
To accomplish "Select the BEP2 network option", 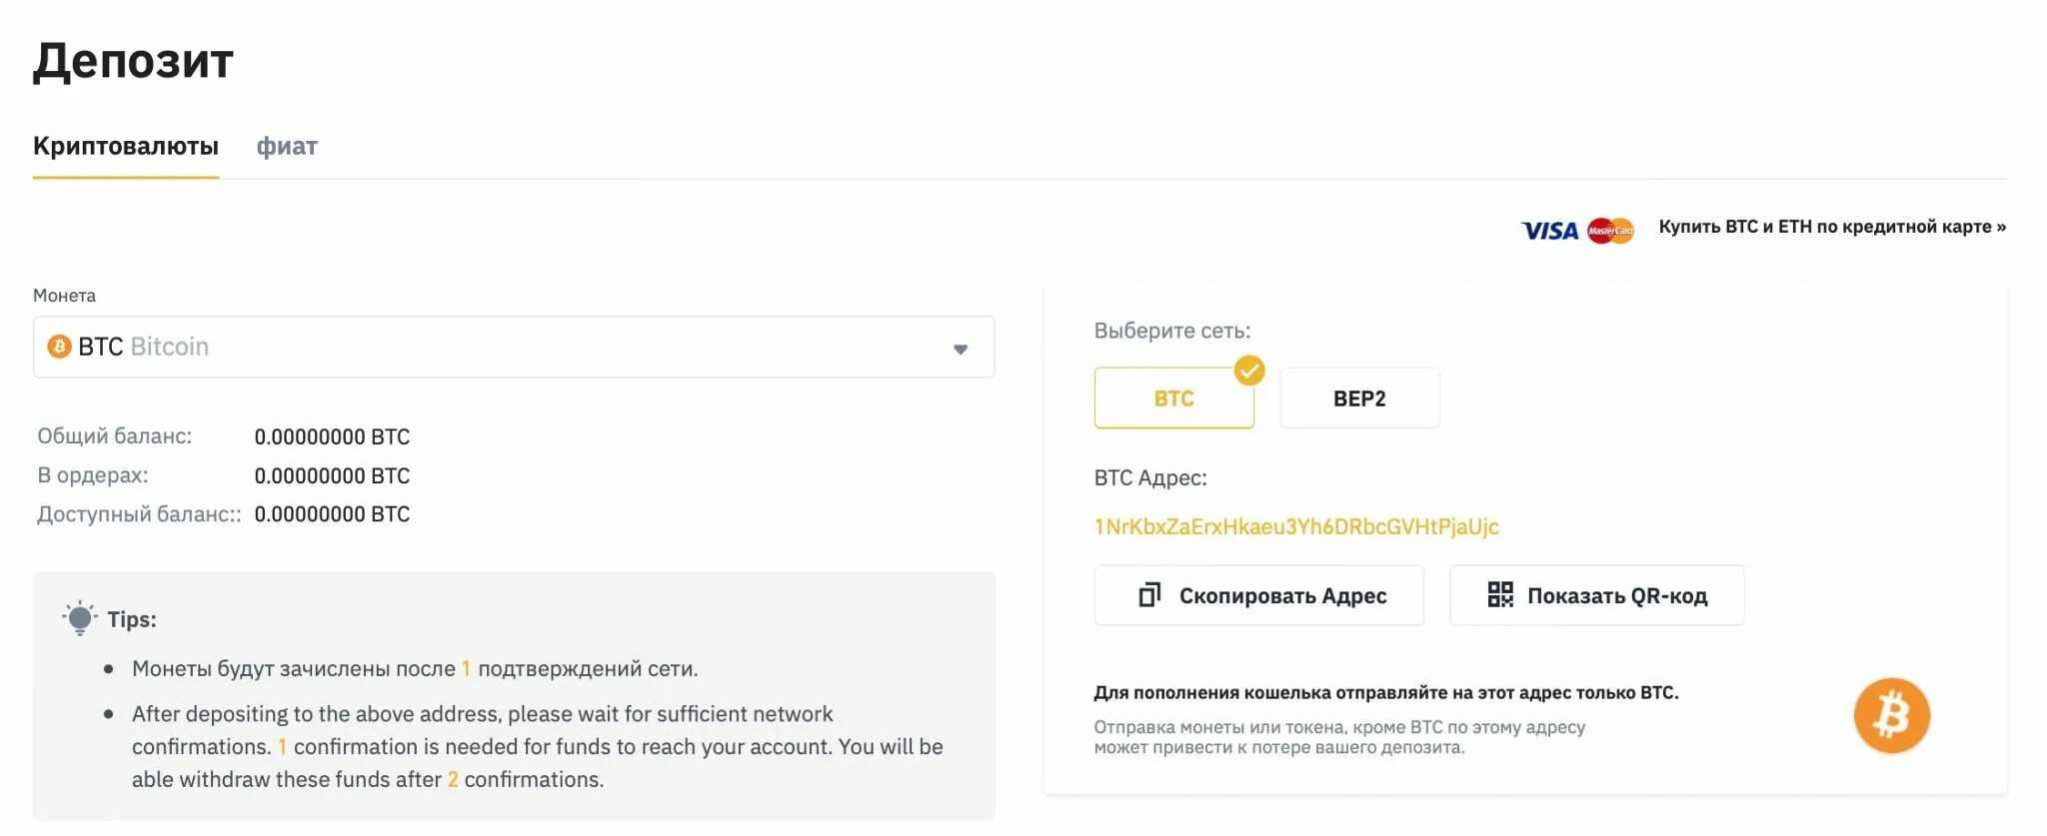I will 1359,399.
